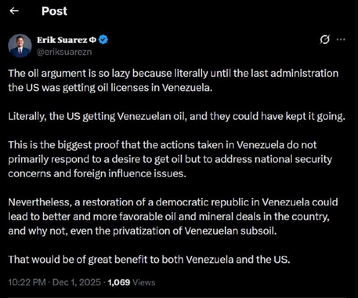Click the "1,069" view count number
Screen dimensions: 358x298
(x=120, y=282)
